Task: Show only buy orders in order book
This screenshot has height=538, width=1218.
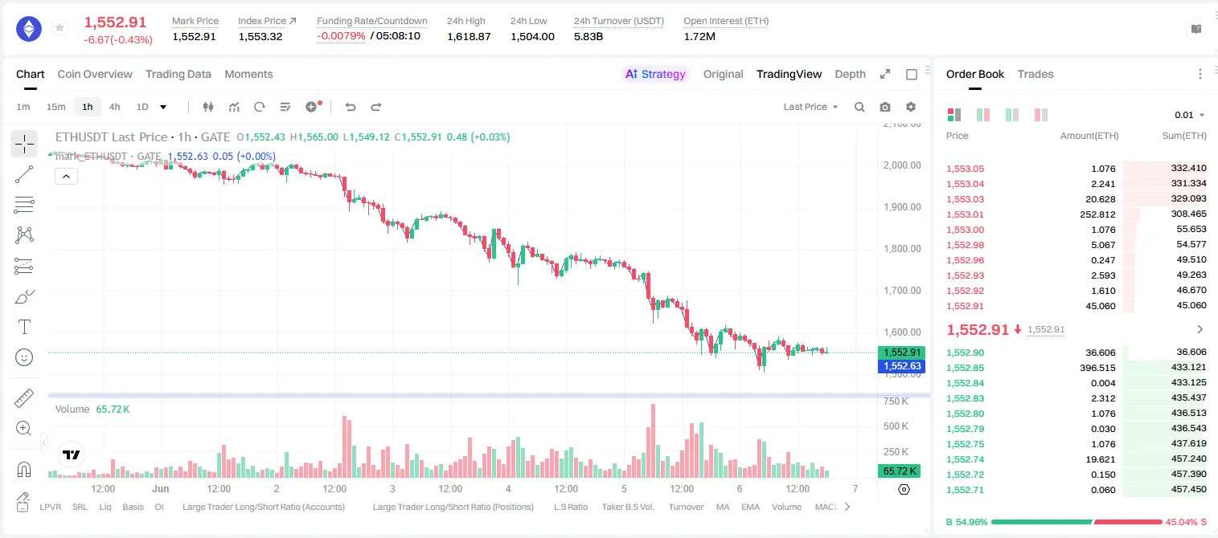Action: [1012, 115]
